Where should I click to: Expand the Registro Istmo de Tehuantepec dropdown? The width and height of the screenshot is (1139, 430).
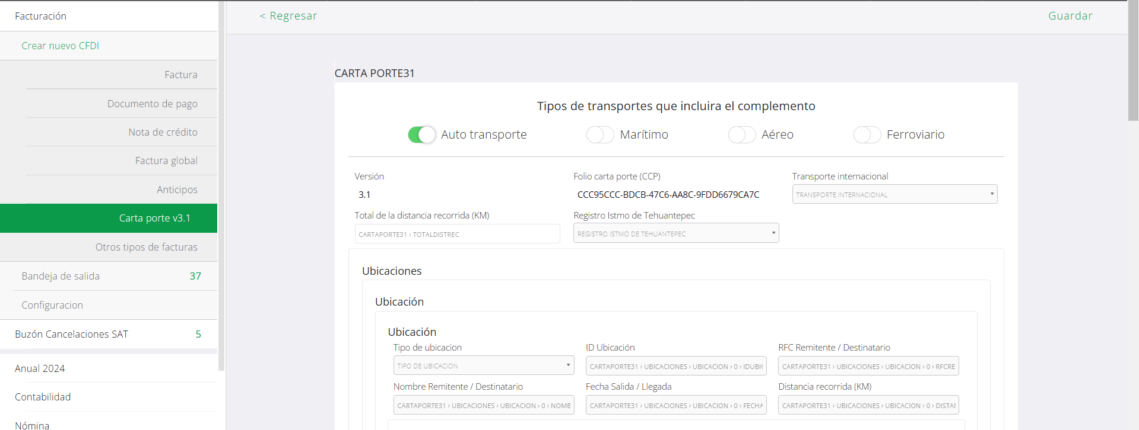pos(675,233)
